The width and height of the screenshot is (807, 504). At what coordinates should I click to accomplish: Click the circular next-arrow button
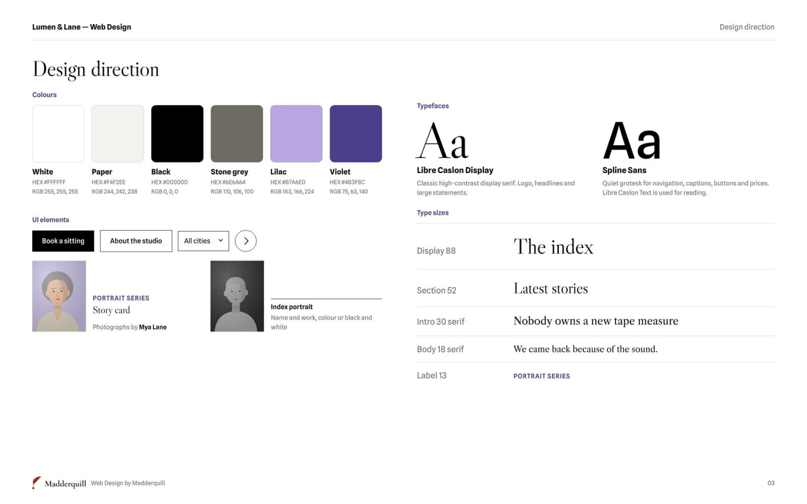(x=246, y=241)
